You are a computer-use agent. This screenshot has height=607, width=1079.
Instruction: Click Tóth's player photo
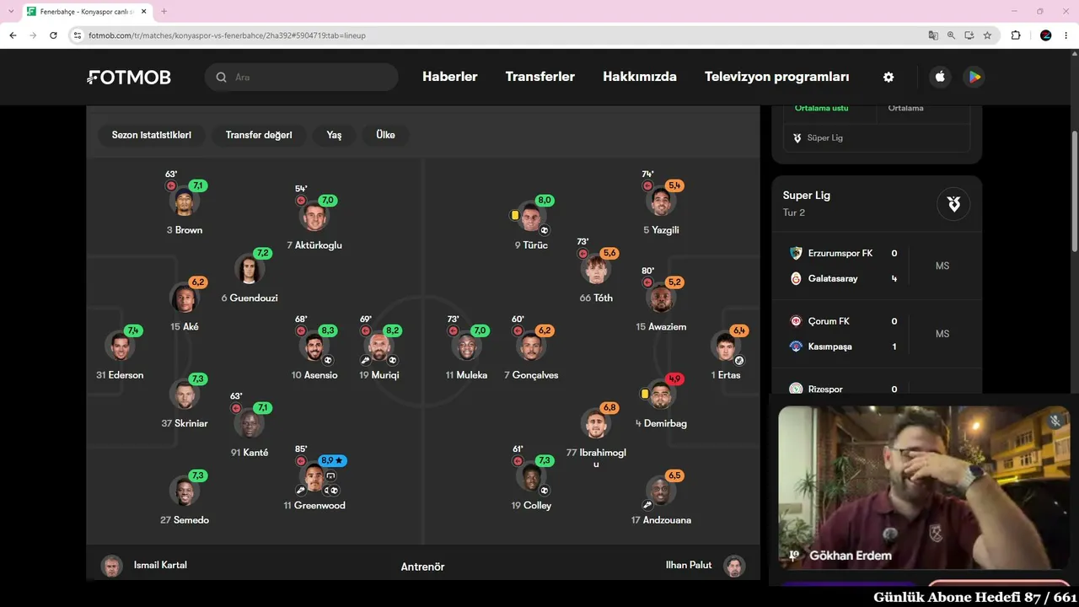click(x=596, y=271)
